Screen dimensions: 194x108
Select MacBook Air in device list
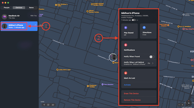(19, 17)
